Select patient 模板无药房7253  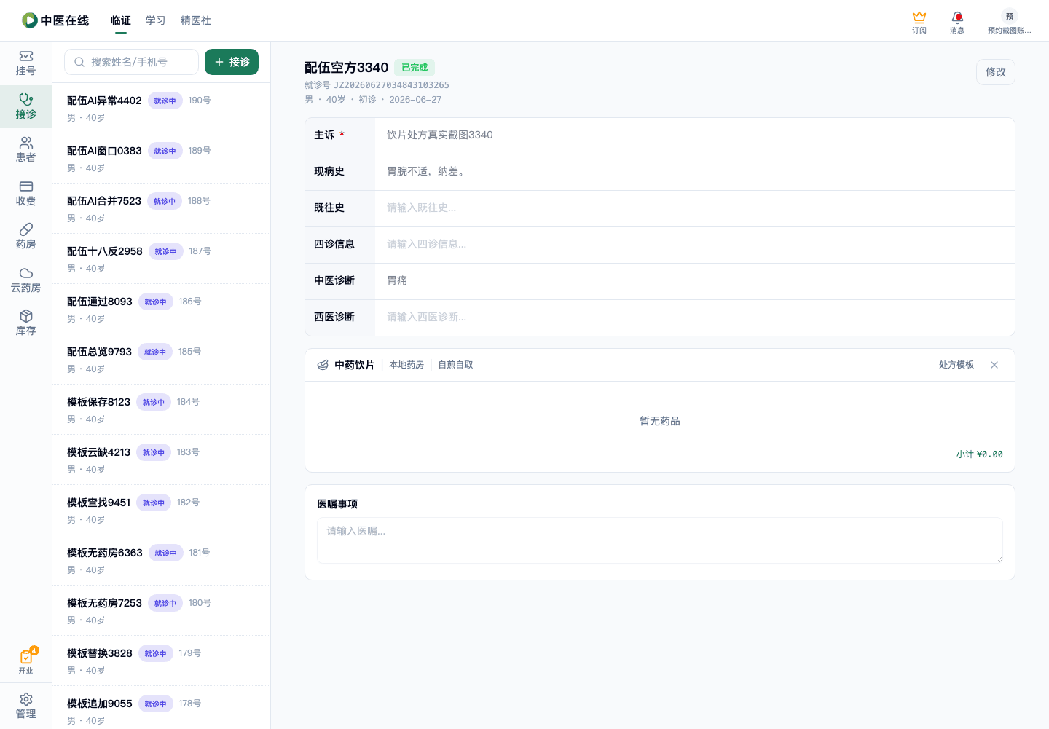[161, 610]
